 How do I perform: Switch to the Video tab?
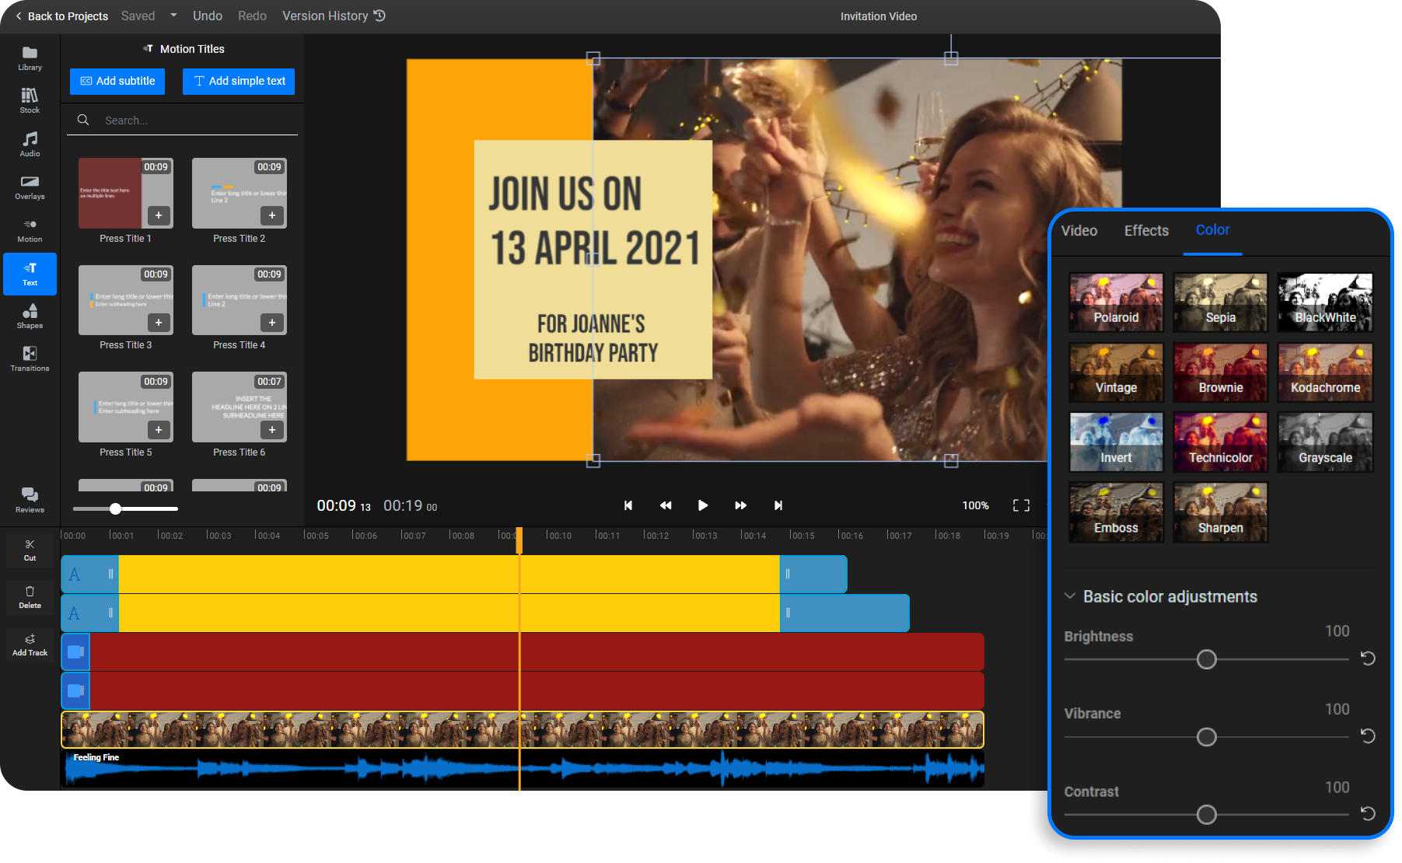(1079, 230)
